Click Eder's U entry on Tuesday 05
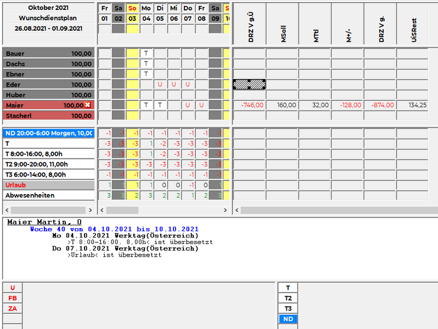 tap(160, 84)
